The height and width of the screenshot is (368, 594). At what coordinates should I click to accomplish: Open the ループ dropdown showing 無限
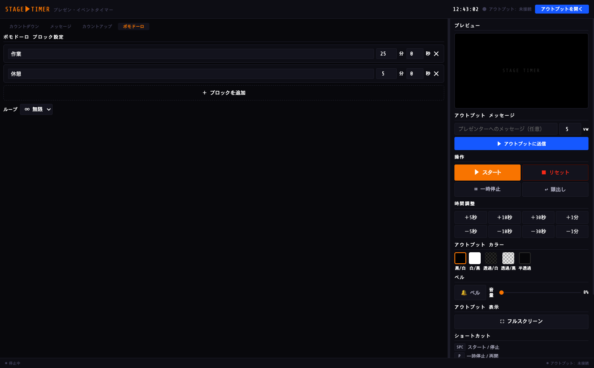(x=36, y=109)
